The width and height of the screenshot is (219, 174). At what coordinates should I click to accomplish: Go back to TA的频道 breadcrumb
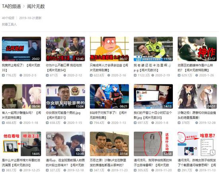pyautogui.click(x=11, y=6)
